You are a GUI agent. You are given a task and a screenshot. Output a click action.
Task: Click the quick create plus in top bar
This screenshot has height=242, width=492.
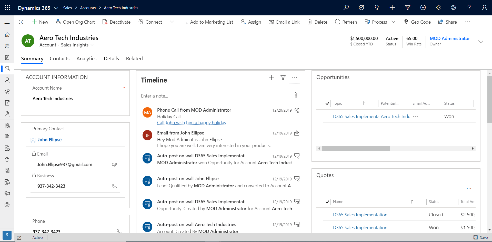tap(392, 8)
